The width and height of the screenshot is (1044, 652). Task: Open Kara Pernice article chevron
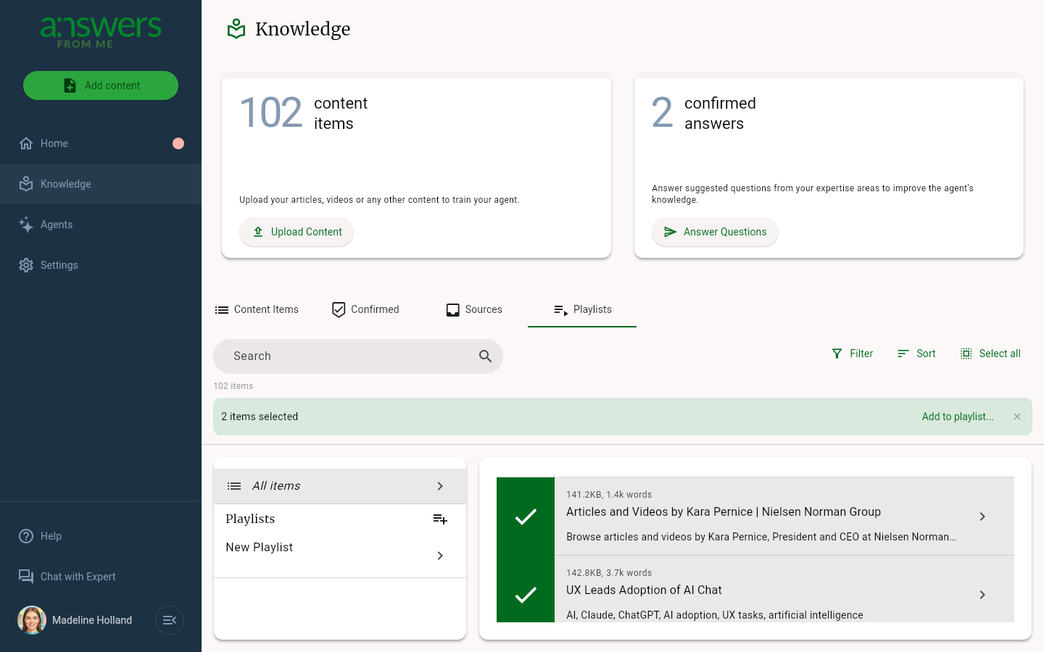click(x=982, y=517)
